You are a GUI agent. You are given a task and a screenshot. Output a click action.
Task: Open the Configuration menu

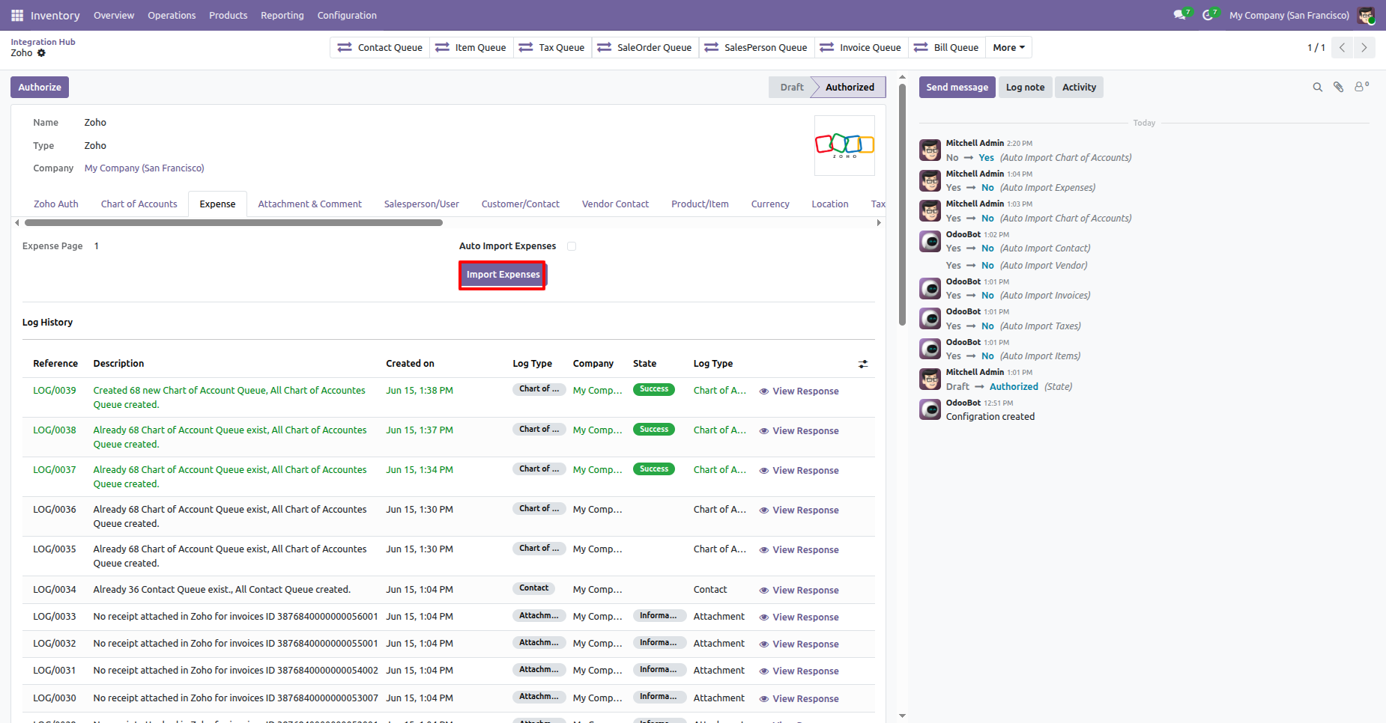[347, 15]
